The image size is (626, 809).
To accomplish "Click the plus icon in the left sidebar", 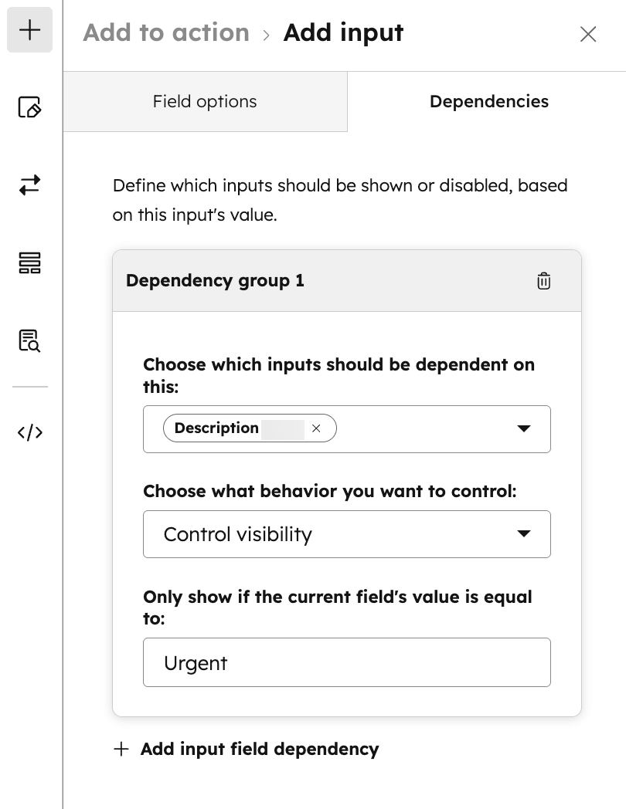I will coord(29,30).
